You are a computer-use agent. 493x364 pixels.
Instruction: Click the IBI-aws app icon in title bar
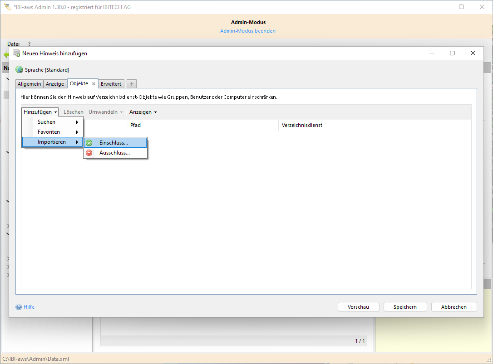click(x=7, y=7)
